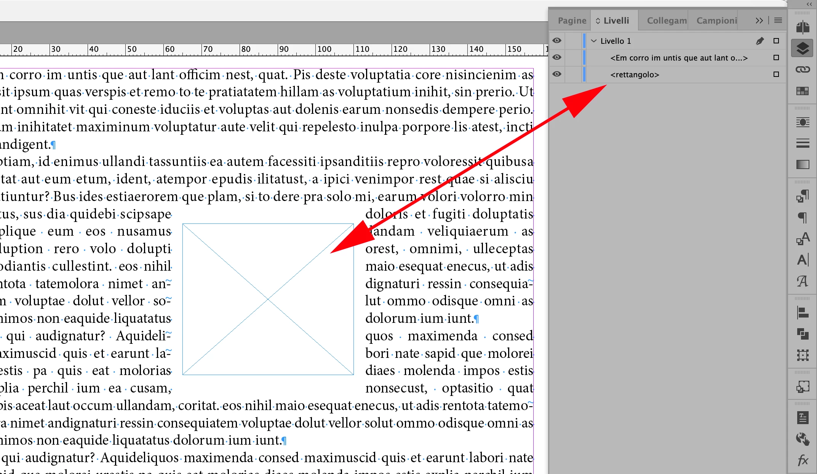Viewport: 817px width, 474px height.
Task: Open the Livelli panel menu
Action: point(778,21)
